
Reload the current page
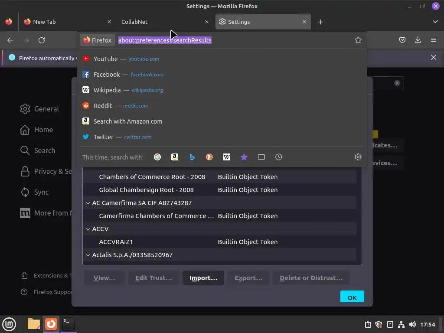click(x=42, y=40)
